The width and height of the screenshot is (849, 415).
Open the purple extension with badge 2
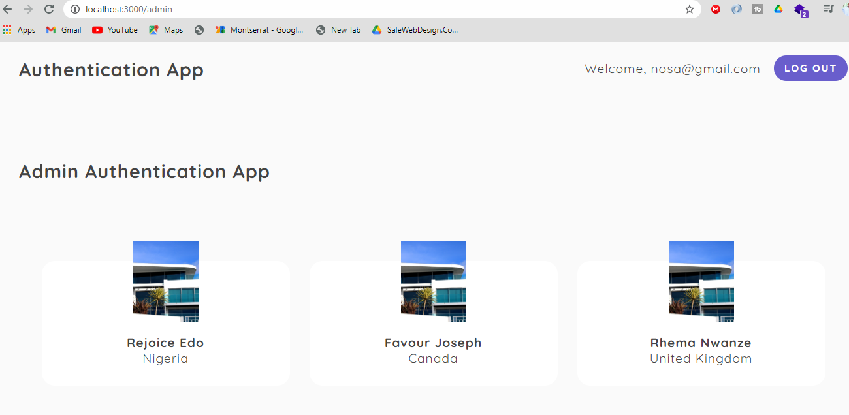pyautogui.click(x=801, y=10)
